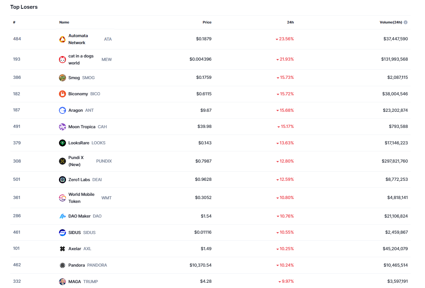Click the Volume(24h) info icon
425x288 pixels.
click(x=406, y=22)
